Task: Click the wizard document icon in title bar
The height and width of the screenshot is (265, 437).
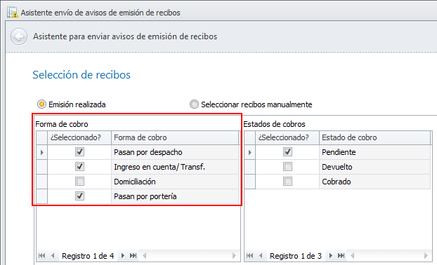Action: (12, 13)
